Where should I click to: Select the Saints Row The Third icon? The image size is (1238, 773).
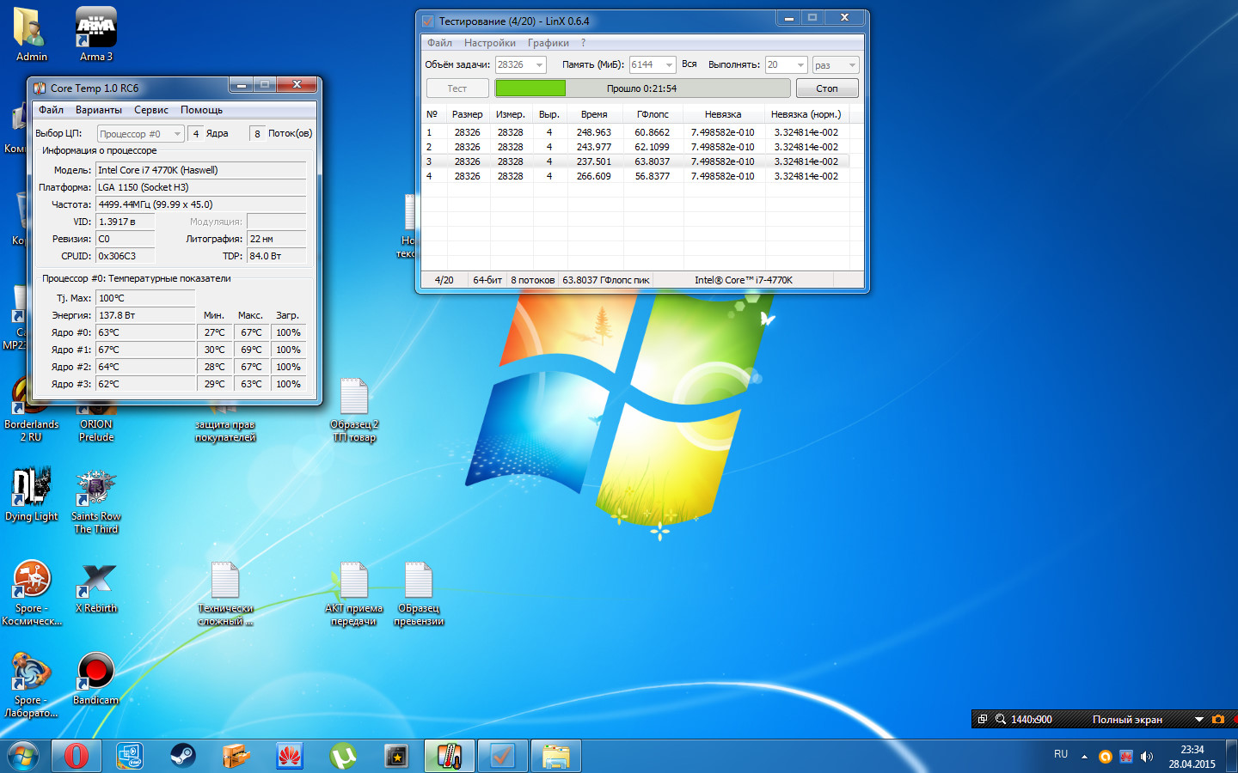click(x=96, y=502)
